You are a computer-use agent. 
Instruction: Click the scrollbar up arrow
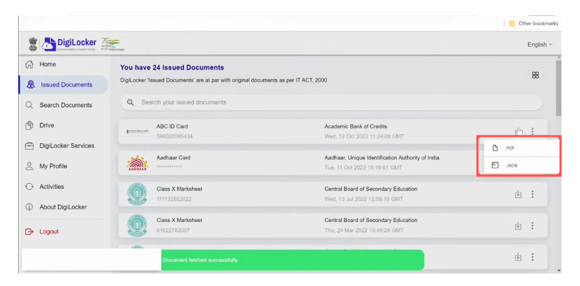pos(558,58)
